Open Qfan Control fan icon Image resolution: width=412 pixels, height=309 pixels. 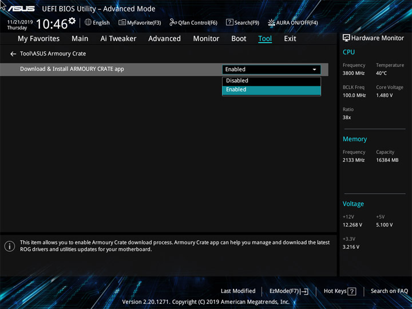(173, 22)
